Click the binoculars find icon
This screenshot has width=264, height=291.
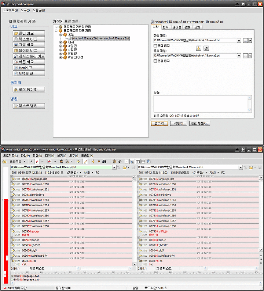[x=104, y=162]
